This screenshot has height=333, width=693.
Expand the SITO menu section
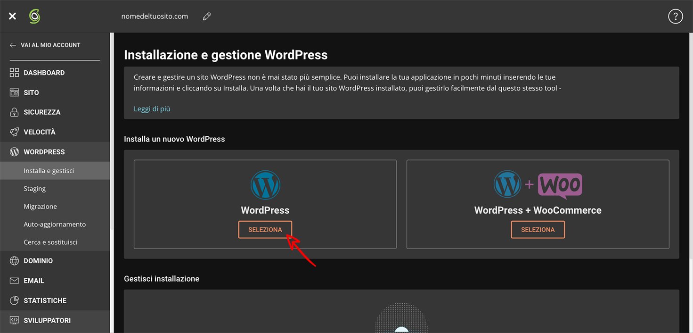pyautogui.click(x=55, y=92)
